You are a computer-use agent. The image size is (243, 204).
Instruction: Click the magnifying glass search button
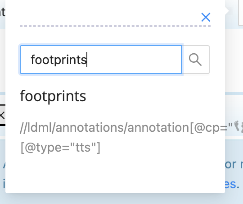tap(195, 60)
